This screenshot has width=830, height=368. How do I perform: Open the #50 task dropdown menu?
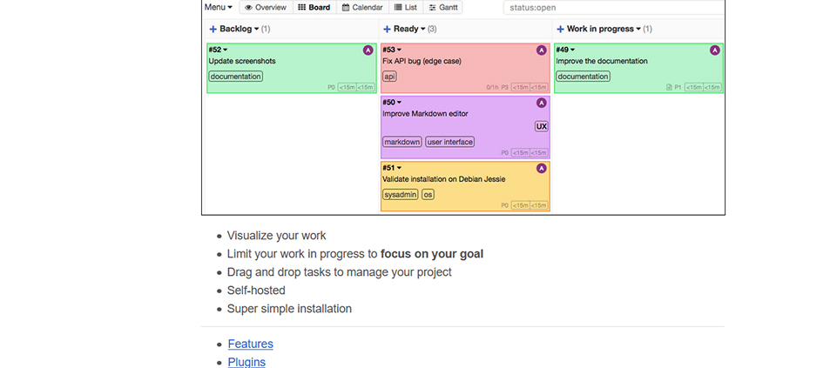click(399, 102)
